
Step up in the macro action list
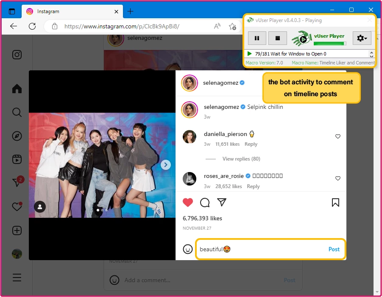coord(371,53)
